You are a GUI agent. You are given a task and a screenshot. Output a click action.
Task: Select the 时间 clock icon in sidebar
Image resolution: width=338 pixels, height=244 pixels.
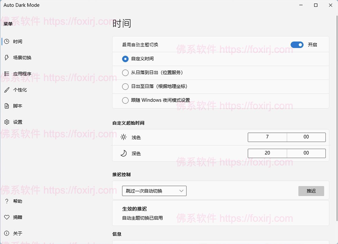(x=7, y=41)
